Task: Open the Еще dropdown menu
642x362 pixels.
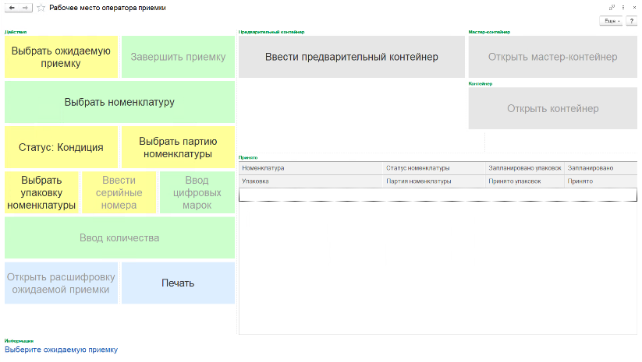Action: tap(611, 21)
